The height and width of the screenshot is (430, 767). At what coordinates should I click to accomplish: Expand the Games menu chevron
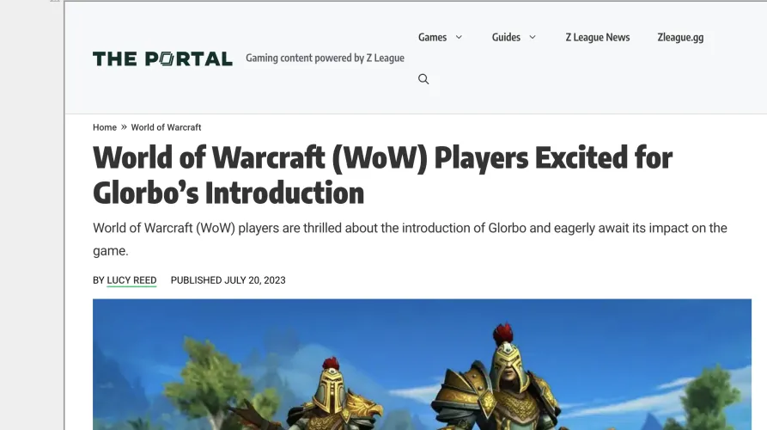point(459,37)
